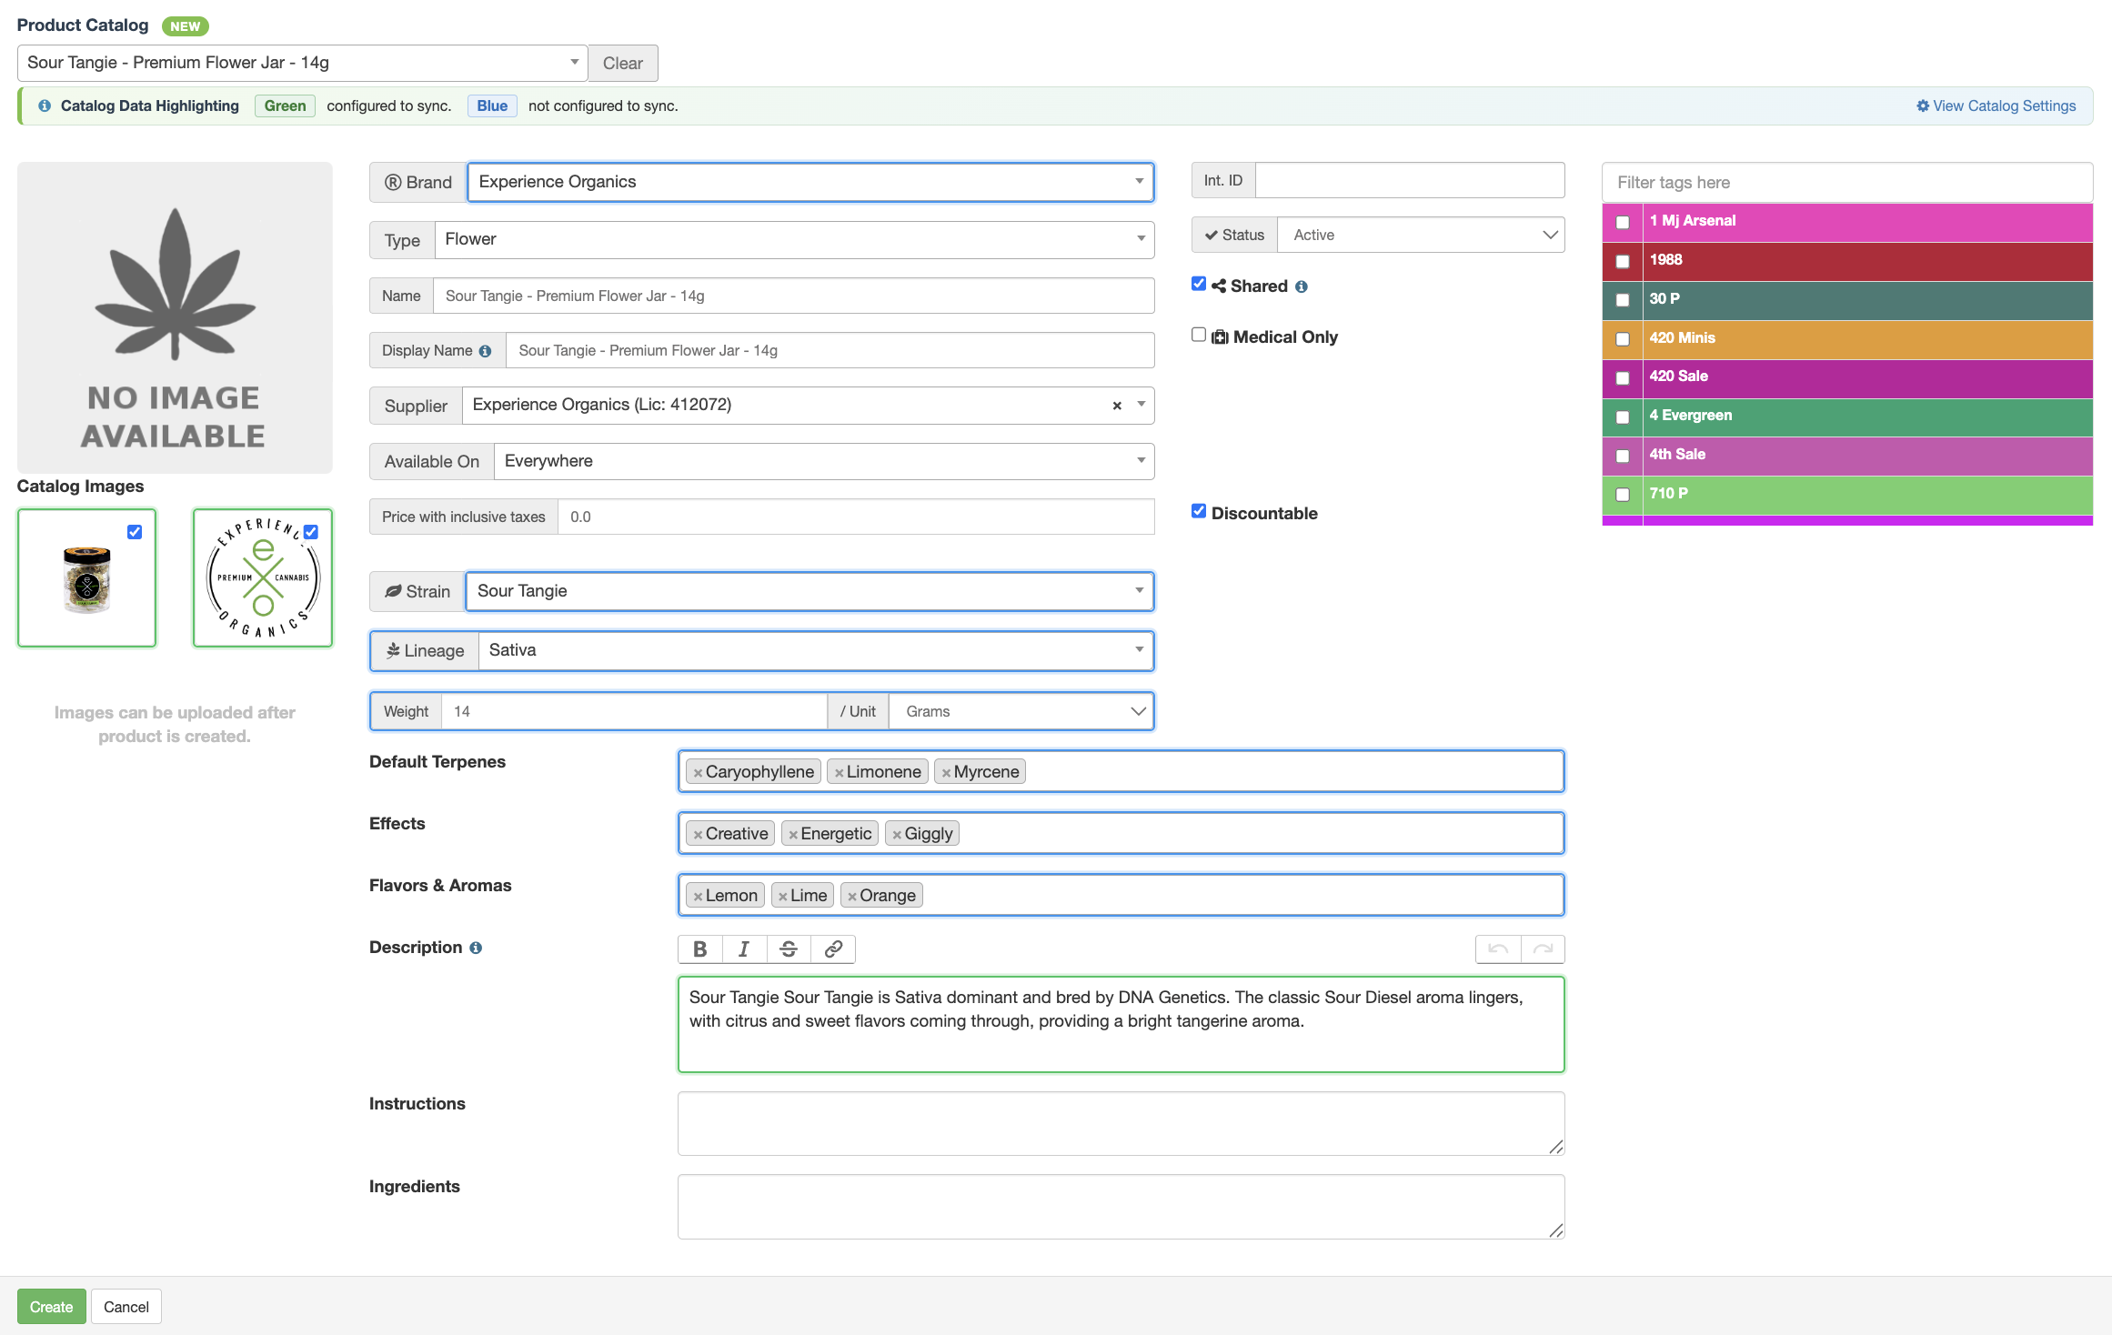Click the Italic formatting icon

[744, 949]
